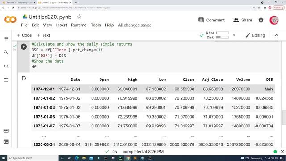Click the RAM usage bar
The height and width of the screenshot is (161, 286).
pos(223,33)
